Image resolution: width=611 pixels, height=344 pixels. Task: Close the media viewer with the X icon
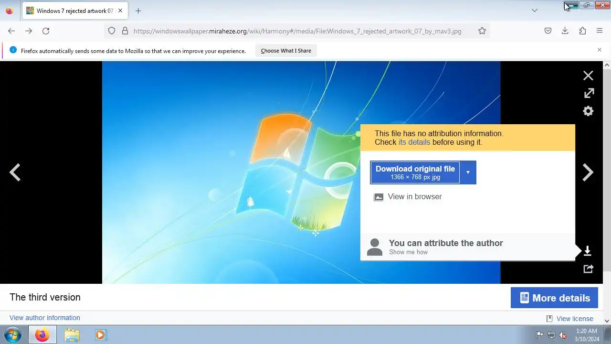[588, 75]
